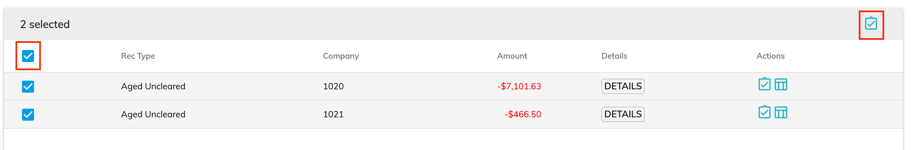Uncheck the select-all checkbox in table header

click(x=28, y=56)
